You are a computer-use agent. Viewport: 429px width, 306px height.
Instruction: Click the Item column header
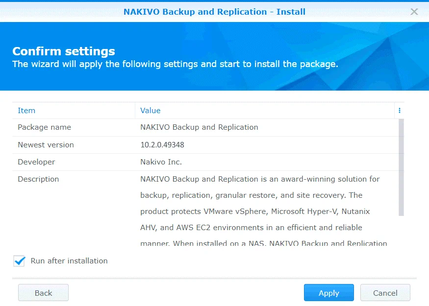pos(26,111)
